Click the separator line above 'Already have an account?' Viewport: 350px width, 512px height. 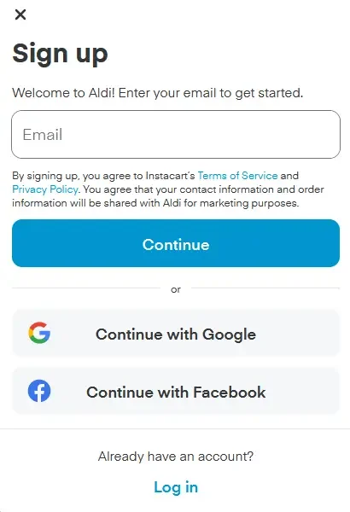175,428
